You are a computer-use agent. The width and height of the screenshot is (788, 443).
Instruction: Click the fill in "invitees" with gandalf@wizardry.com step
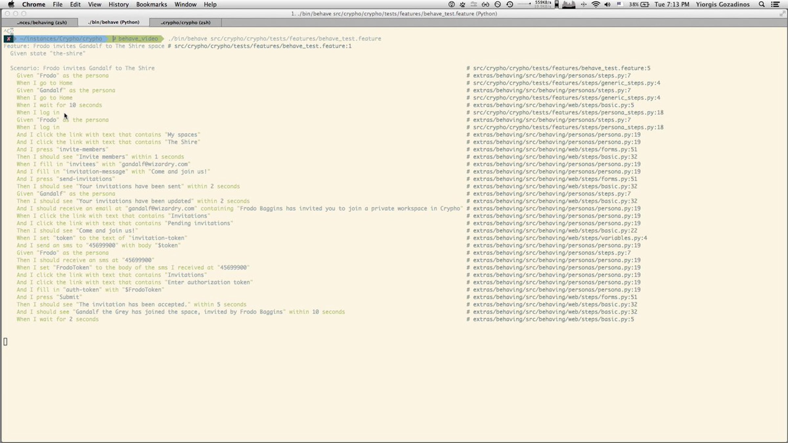coord(103,164)
